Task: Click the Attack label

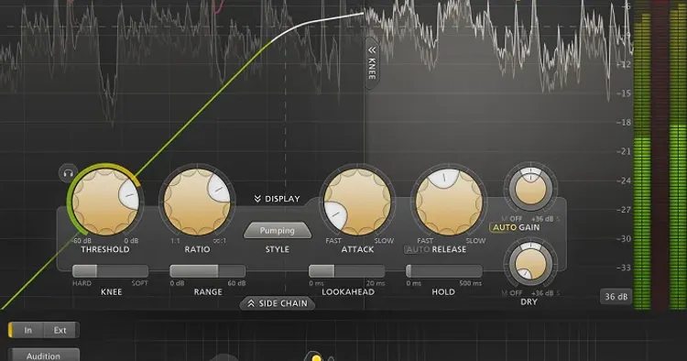Action: 357,249
